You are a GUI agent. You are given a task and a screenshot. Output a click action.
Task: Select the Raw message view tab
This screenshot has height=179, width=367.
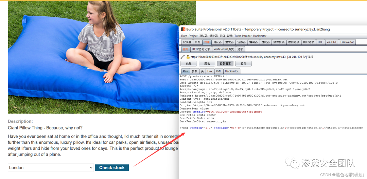click(x=186, y=71)
